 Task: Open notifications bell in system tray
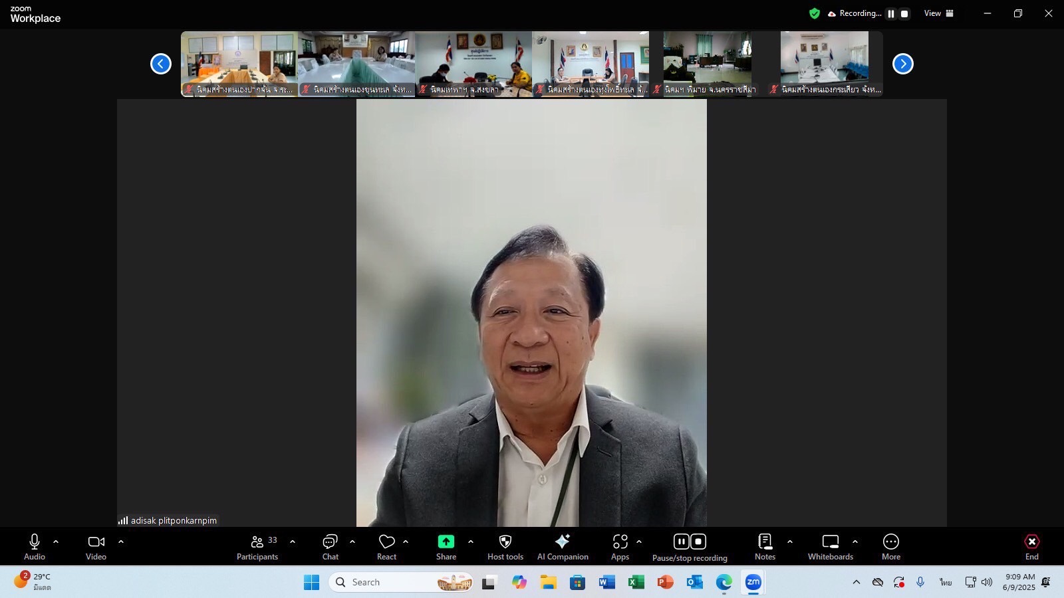[x=1046, y=582]
